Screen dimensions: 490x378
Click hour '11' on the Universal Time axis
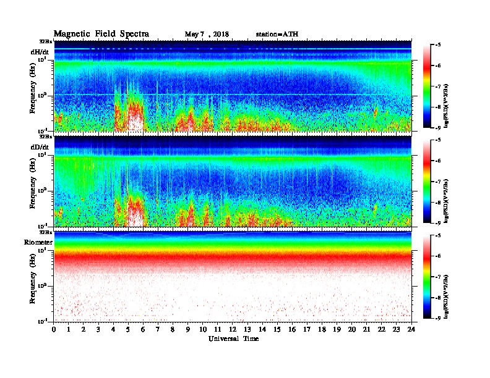click(x=218, y=329)
